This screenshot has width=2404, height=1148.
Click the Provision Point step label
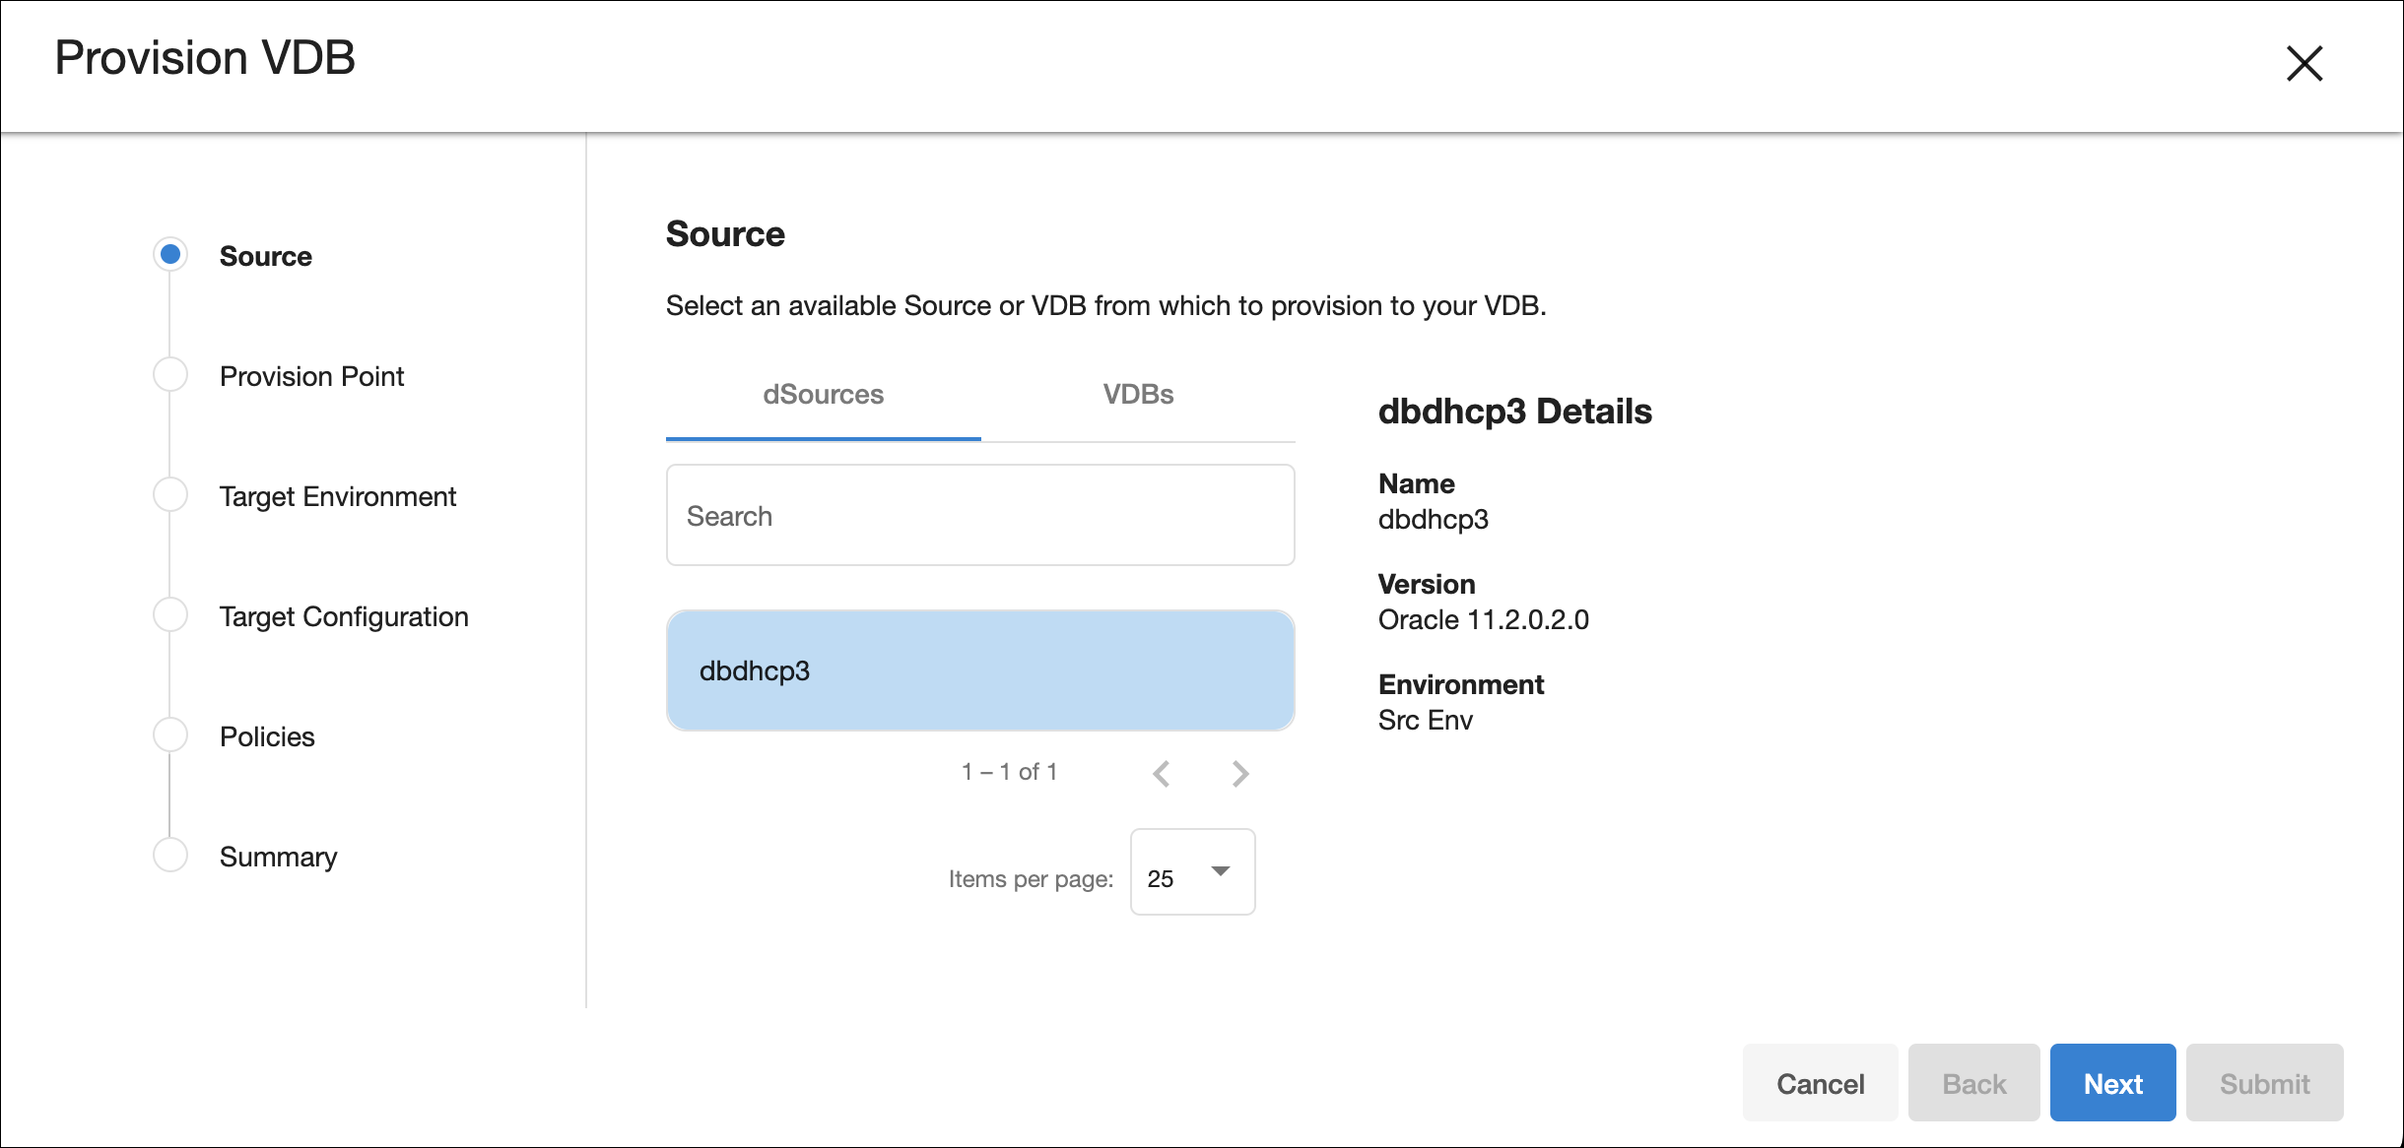pyautogui.click(x=311, y=376)
